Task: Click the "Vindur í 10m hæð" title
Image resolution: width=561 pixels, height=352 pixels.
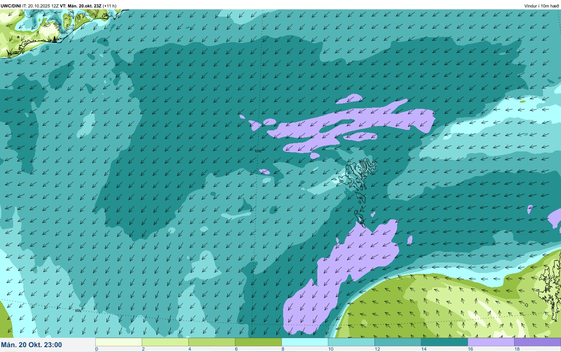Action: [542, 6]
